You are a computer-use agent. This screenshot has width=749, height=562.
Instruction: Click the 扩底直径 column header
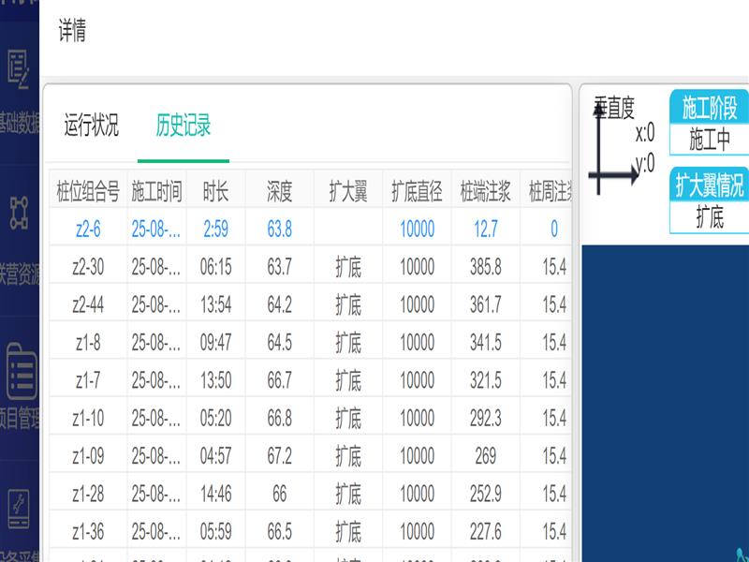pos(417,192)
